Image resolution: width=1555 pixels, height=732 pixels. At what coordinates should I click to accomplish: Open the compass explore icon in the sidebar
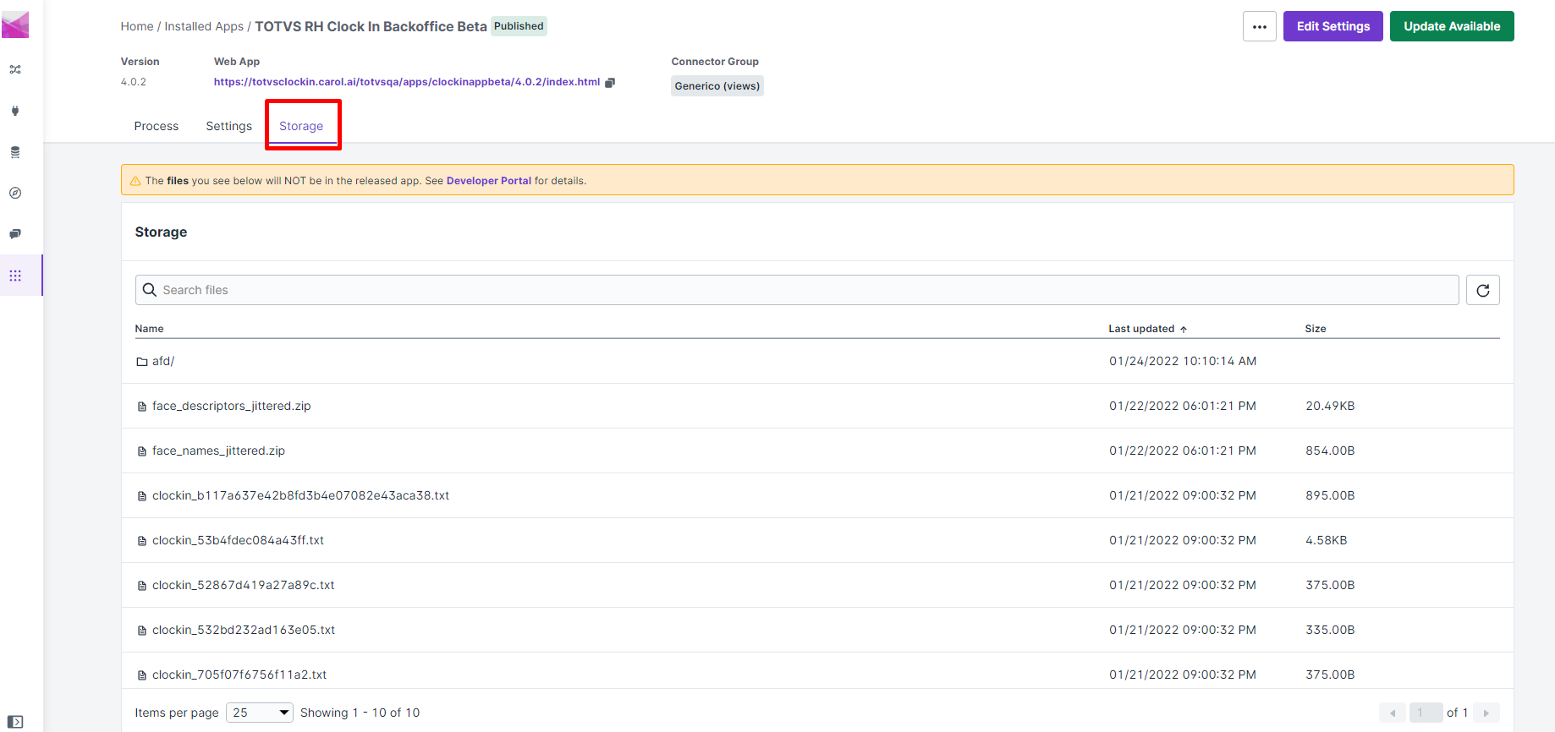(15, 193)
